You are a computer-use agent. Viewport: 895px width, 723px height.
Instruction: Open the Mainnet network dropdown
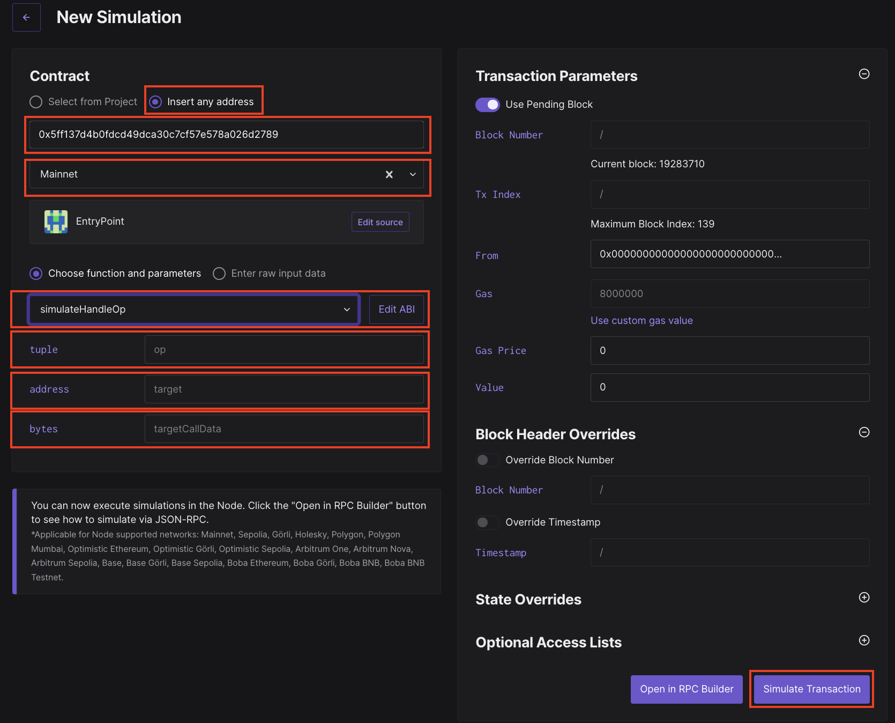(x=413, y=174)
